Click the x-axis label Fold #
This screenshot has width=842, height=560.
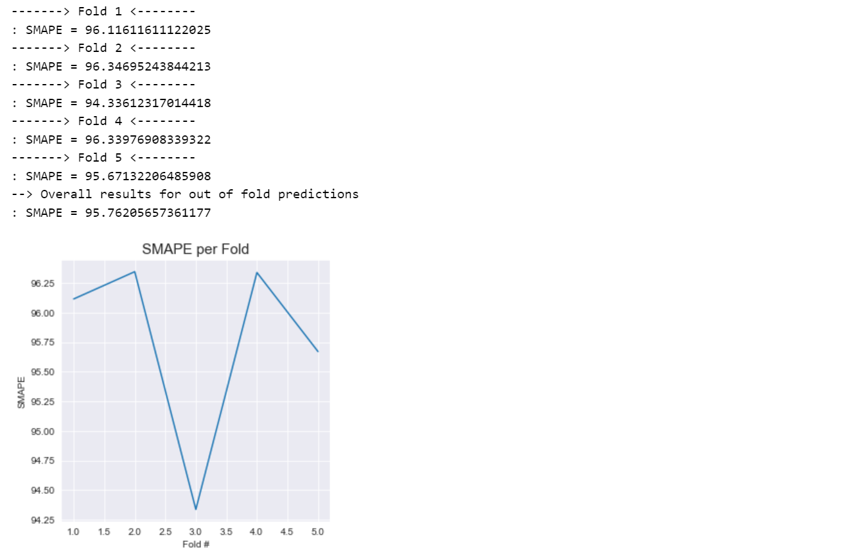(x=196, y=545)
